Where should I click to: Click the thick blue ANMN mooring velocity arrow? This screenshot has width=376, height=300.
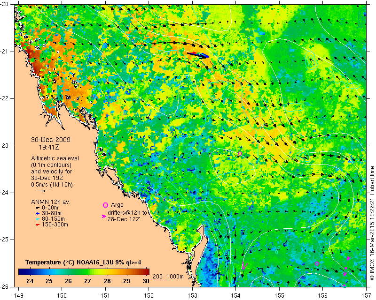click(198, 55)
